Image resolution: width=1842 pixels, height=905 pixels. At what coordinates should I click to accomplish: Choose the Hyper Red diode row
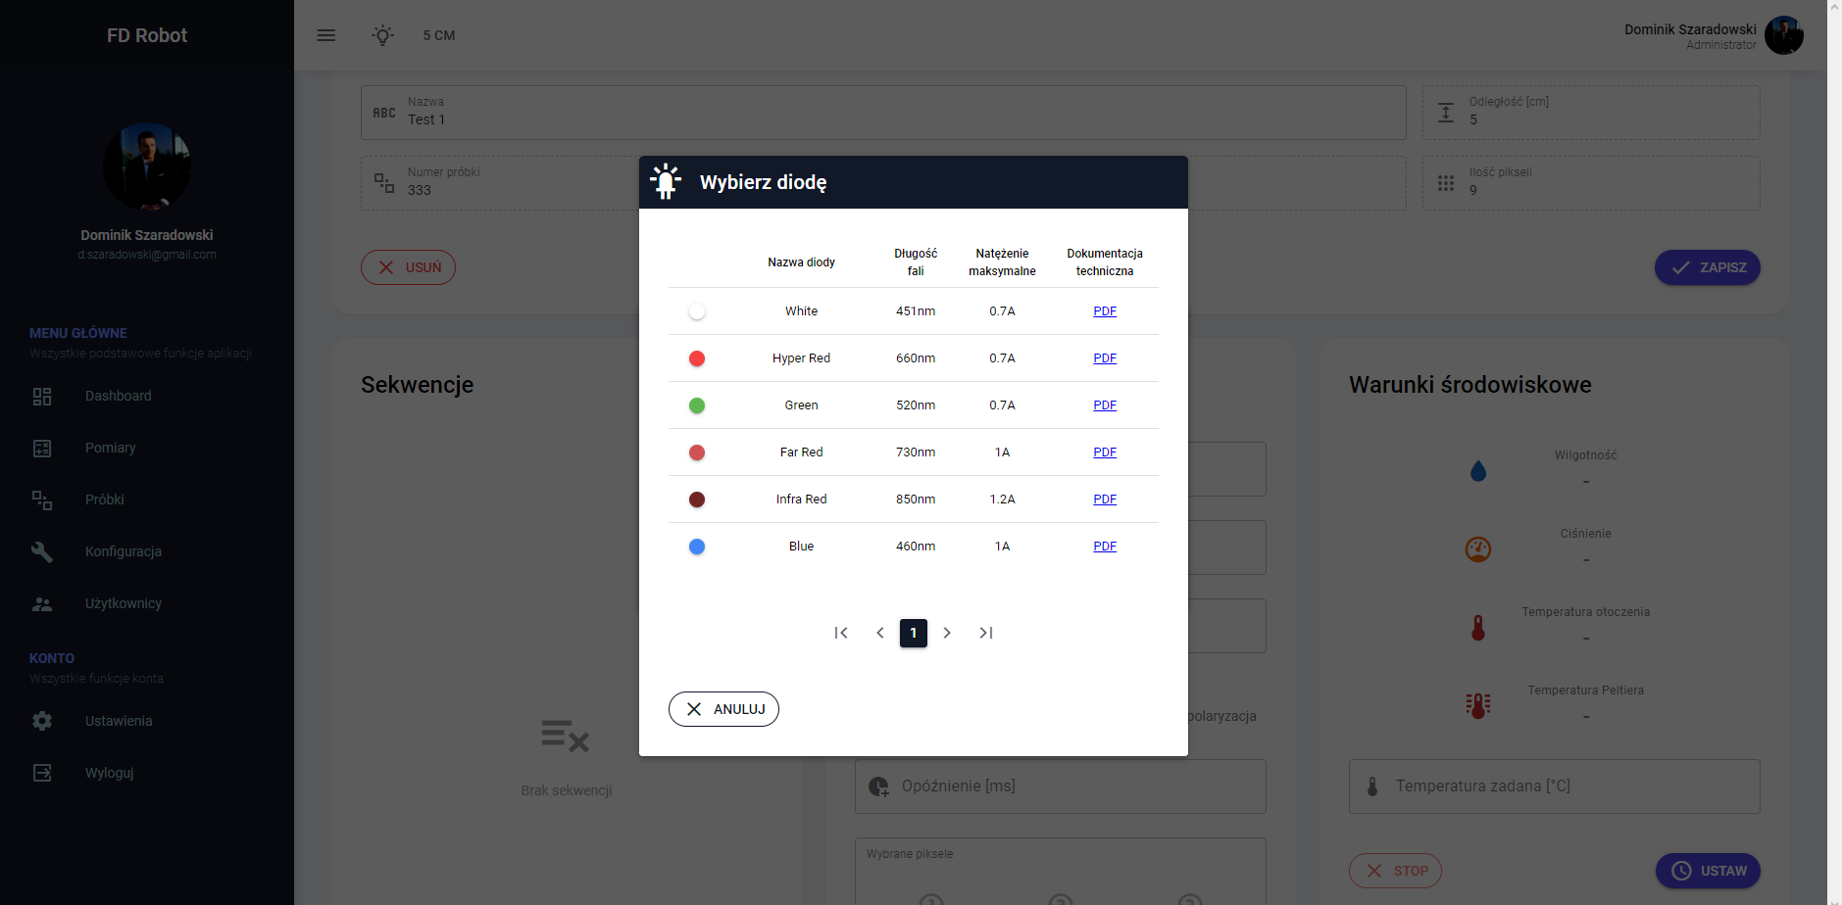coord(801,358)
